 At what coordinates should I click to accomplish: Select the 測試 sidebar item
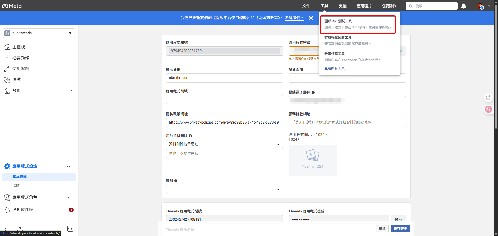[x=16, y=80]
